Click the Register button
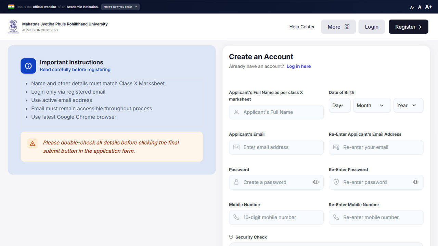438x246 pixels. tap(408, 27)
